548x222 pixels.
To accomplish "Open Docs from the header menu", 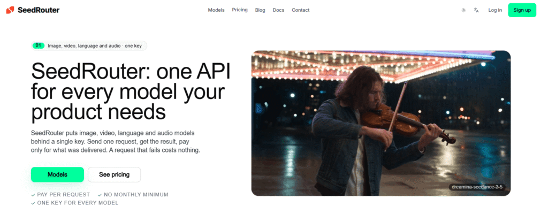I will tap(278, 10).
